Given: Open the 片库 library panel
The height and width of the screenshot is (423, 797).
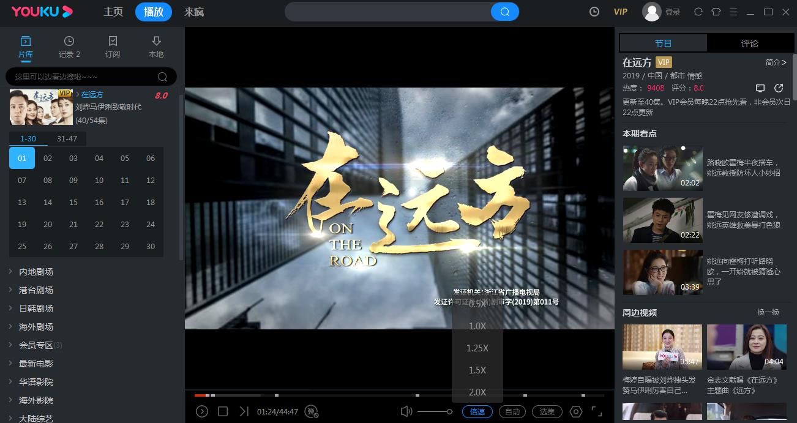Looking at the screenshot, I should point(26,47).
